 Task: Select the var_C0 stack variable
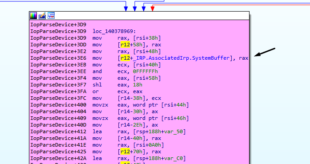(173, 159)
